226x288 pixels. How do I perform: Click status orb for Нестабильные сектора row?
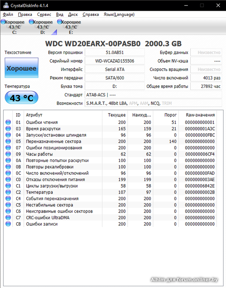coord(8,205)
